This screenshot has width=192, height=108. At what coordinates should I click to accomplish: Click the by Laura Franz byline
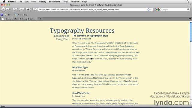coord(79,96)
